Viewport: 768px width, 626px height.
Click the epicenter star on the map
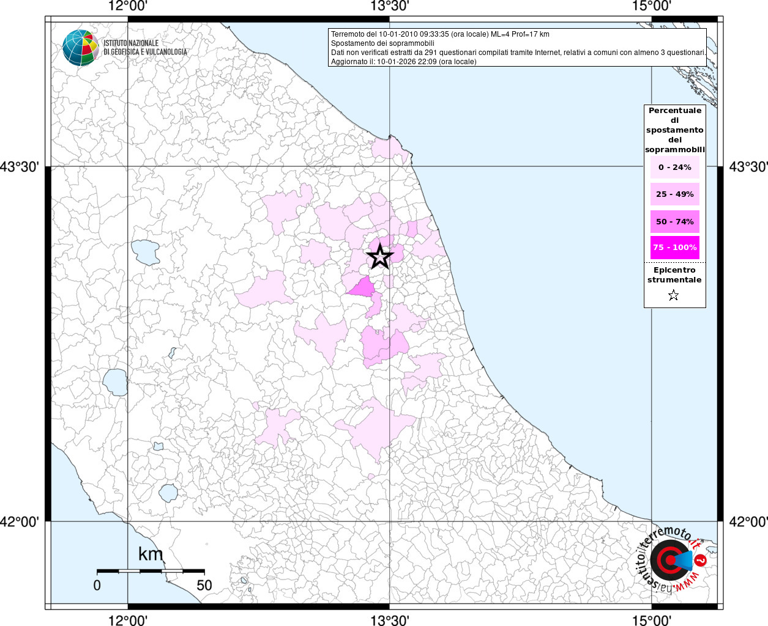(380, 257)
